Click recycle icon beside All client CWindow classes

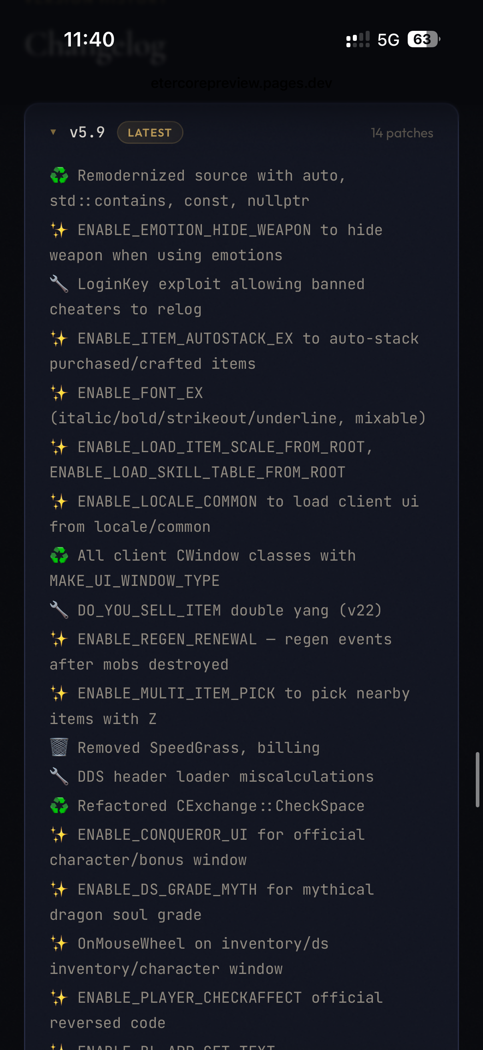[59, 555]
